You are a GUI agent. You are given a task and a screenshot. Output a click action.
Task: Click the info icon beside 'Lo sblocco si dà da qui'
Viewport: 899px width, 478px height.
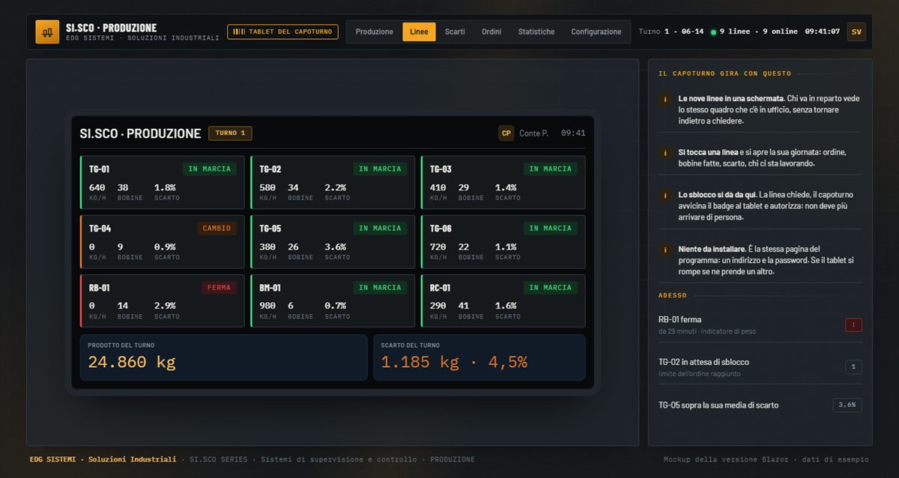click(x=665, y=195)
